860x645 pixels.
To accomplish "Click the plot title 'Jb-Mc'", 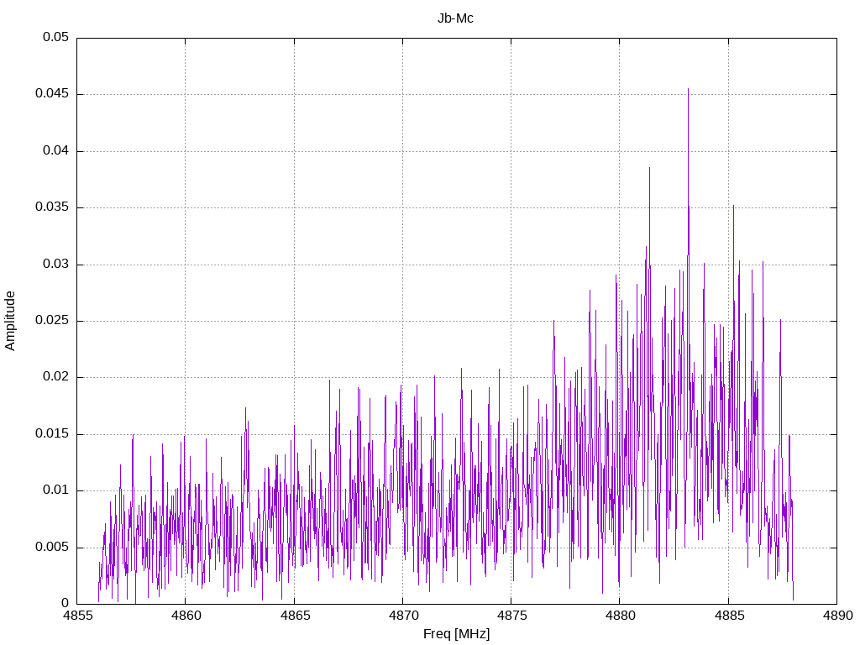I will (455, 18).
